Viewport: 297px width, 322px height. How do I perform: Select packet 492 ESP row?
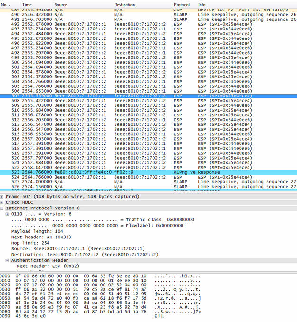[148, 24]
